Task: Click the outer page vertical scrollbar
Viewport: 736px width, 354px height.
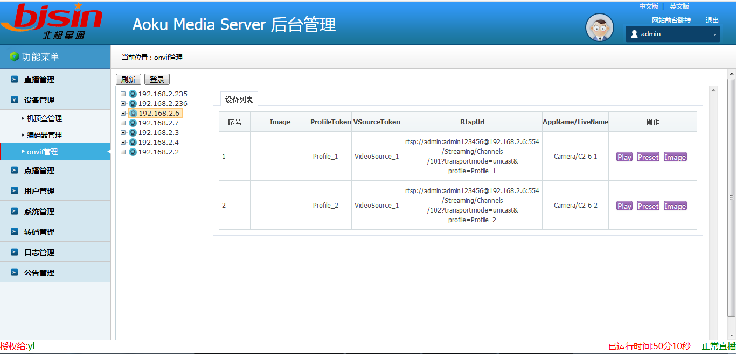Action: pyautogui.click(x=732, y=197)
